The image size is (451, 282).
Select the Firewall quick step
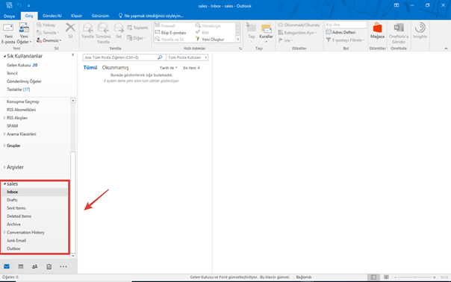click(165, 25)
